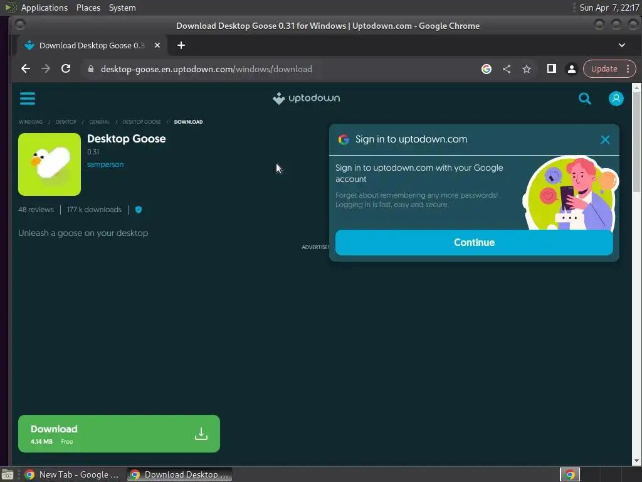This screenshot has width=642, height=482.
Task: Open the Applications menu
Action: tap(45, 8)
